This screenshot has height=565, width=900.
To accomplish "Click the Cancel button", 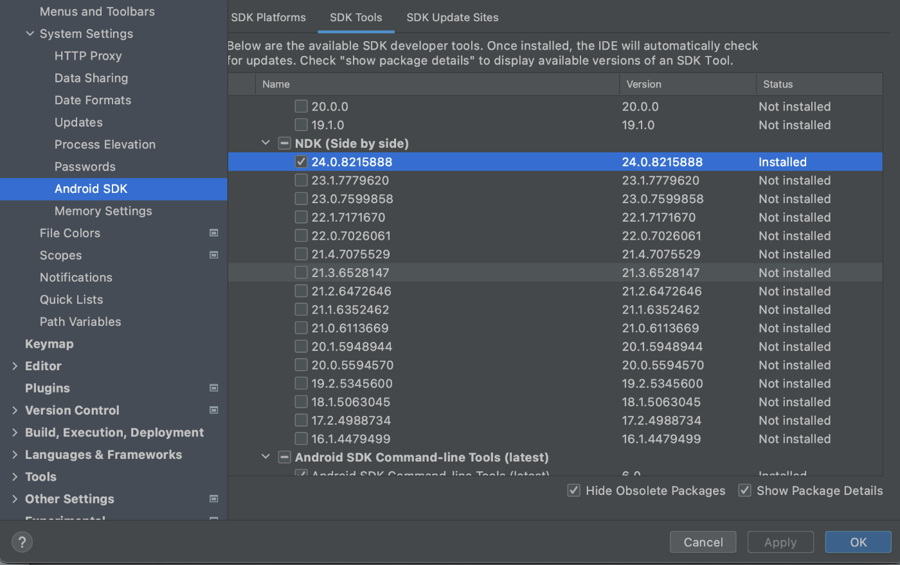I will (703, 542).
